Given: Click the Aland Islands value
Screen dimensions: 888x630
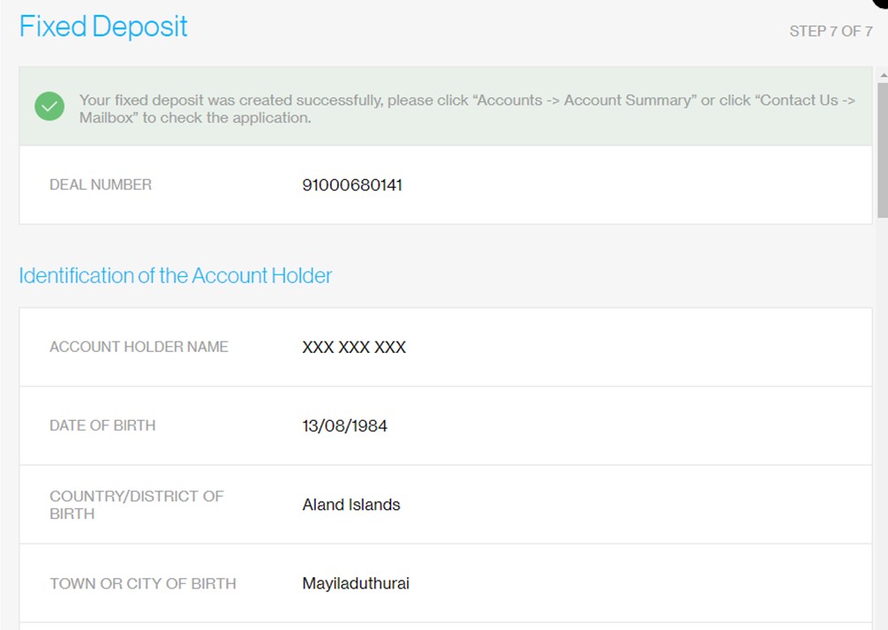Looking at the screenshot, I should pyautogui.click(x=351, y=505).
